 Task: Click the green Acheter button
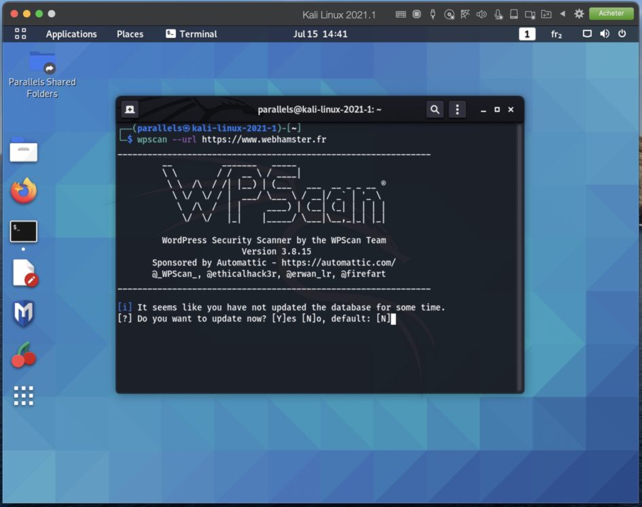[x=611, y=14]
